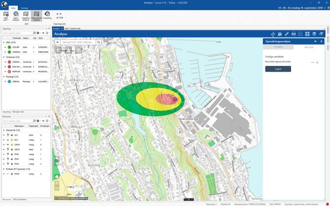Viewport: 330px width, 206px height.
Task: Select the VTS & skisteme bottom tab
Action: click(x=20, y=200)
